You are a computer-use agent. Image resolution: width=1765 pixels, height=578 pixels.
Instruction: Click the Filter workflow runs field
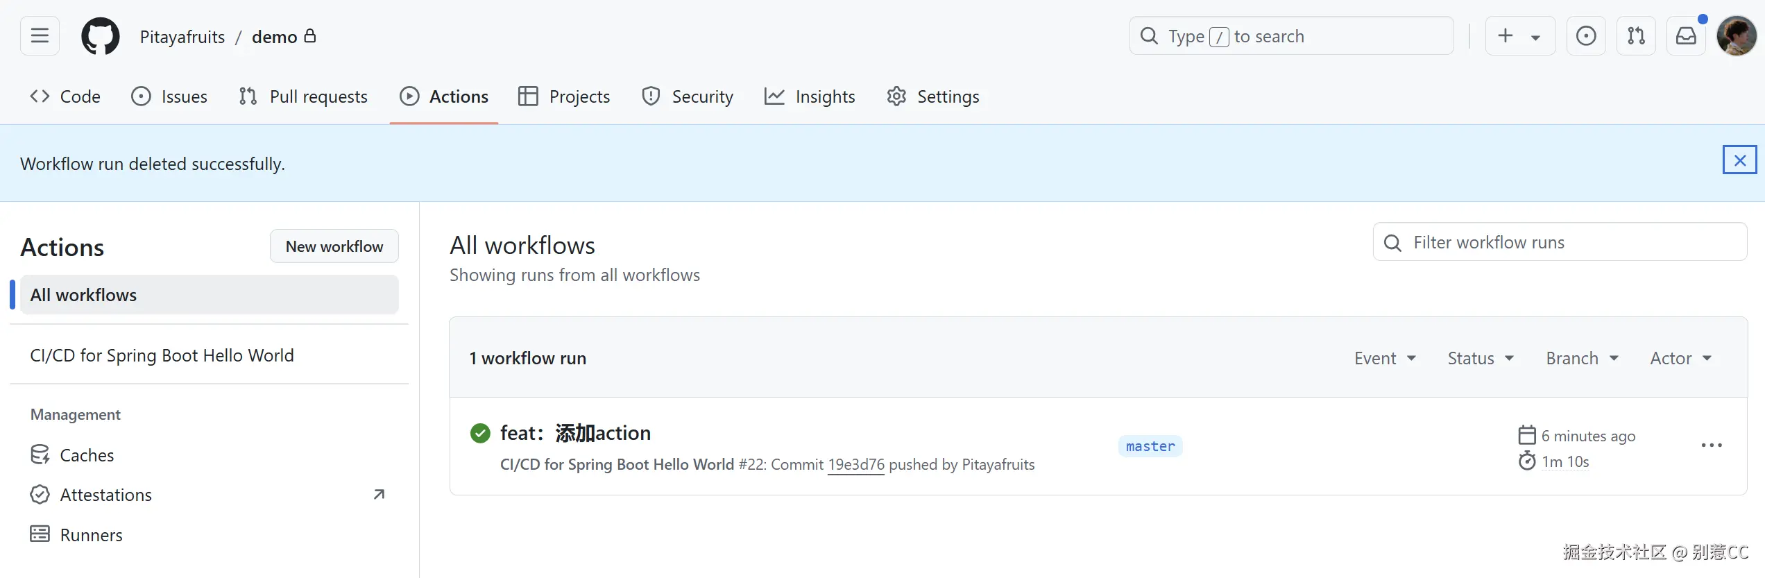[1568, 242]
